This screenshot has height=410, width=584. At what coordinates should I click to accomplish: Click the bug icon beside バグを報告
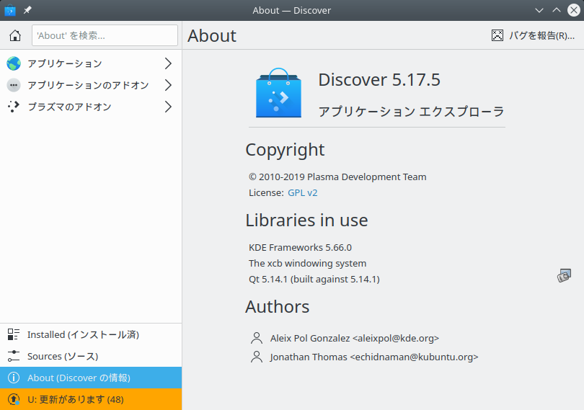(x=497, y=35)
